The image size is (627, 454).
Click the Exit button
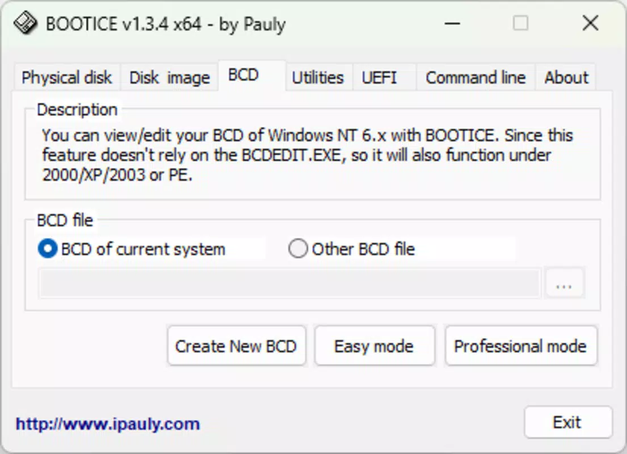coord(568,422)
